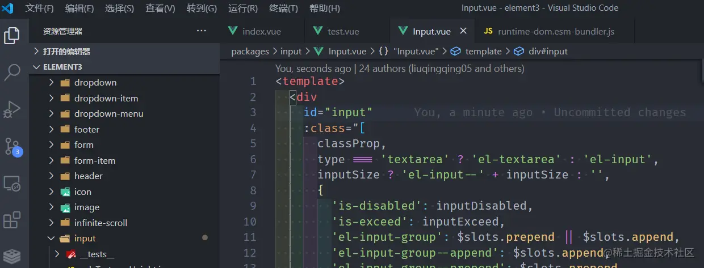Viewport: 704px width, 268px height.
Task: Open the 终端(T) menu
Action: (x=283, y=8)
